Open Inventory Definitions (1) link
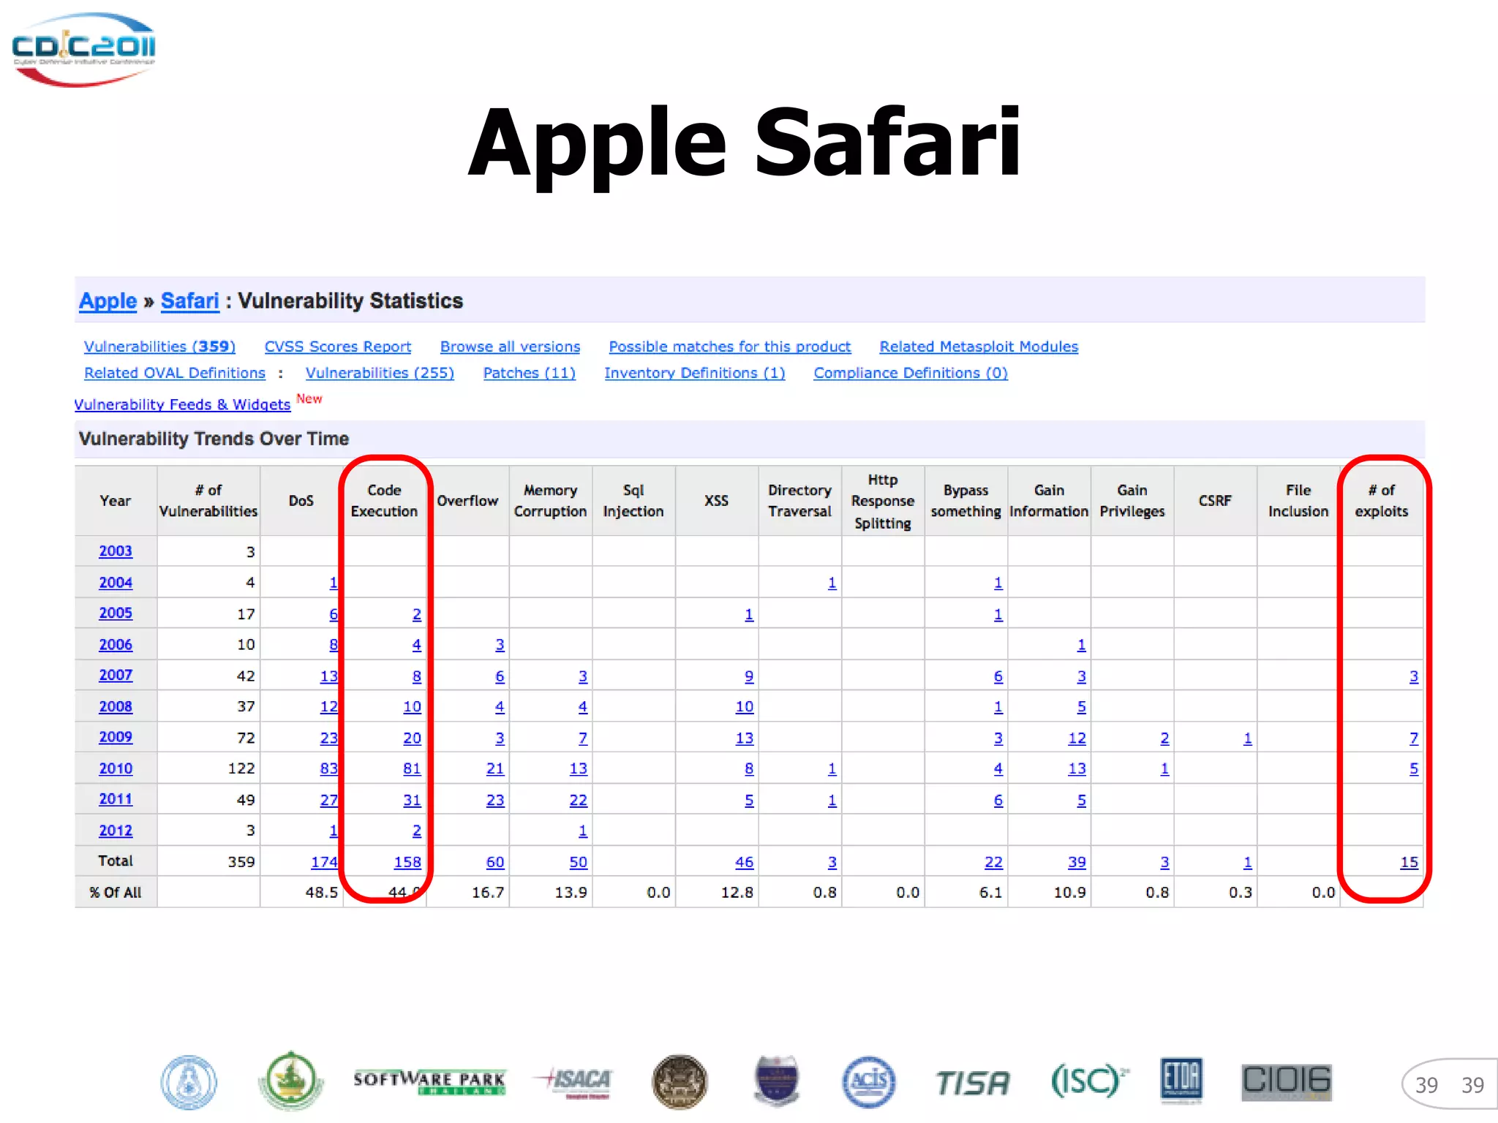Screen dimensions: 1498x1123 pos(695,373)
